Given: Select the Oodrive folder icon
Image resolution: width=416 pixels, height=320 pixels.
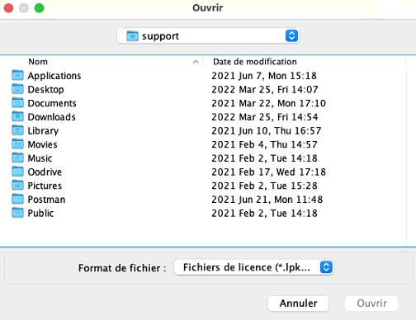Looking at the screenshot, I should tap(17, 172).
